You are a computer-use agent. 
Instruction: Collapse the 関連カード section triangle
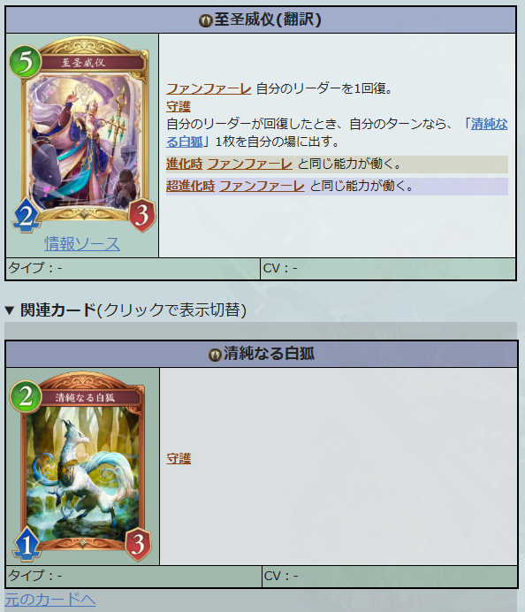(10, 310)
